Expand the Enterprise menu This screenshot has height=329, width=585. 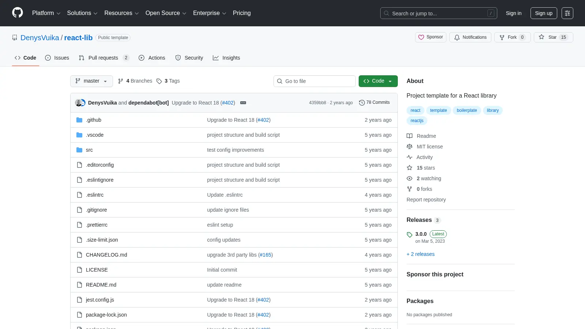tap(210, 13)
